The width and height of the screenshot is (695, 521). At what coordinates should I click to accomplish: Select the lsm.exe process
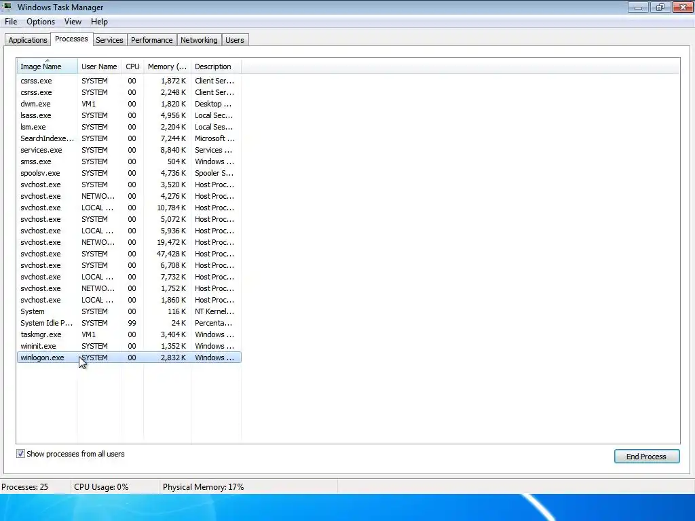(x=129, y=127)
